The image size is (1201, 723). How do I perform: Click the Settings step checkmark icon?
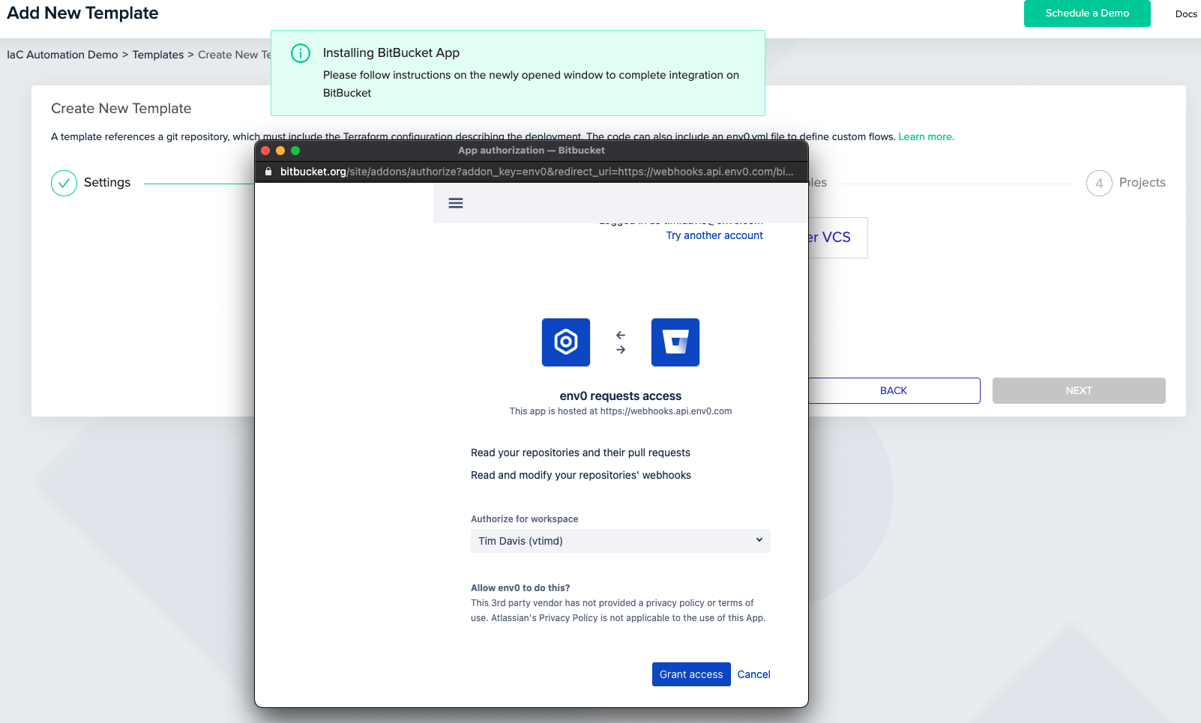click(x=64, y=183)
